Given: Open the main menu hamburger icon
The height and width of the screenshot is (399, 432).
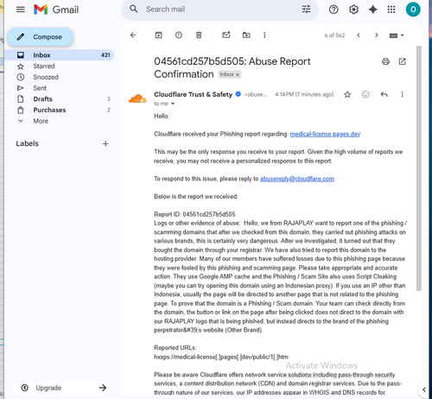Looking at the screenshot, I should (21, 9).
